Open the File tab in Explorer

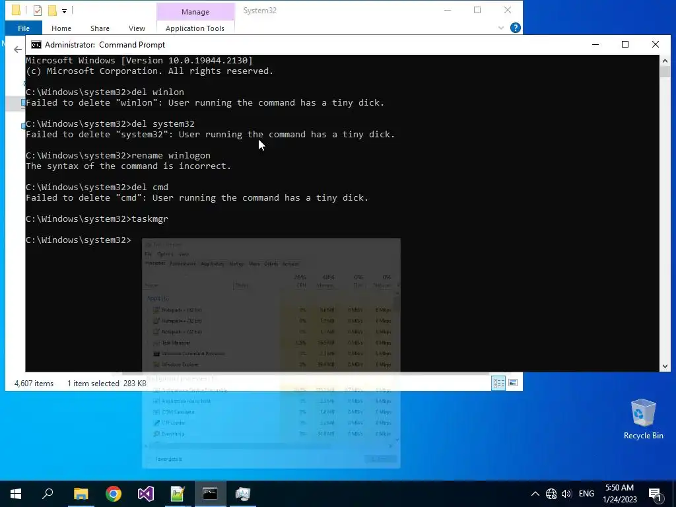point(24,28)
